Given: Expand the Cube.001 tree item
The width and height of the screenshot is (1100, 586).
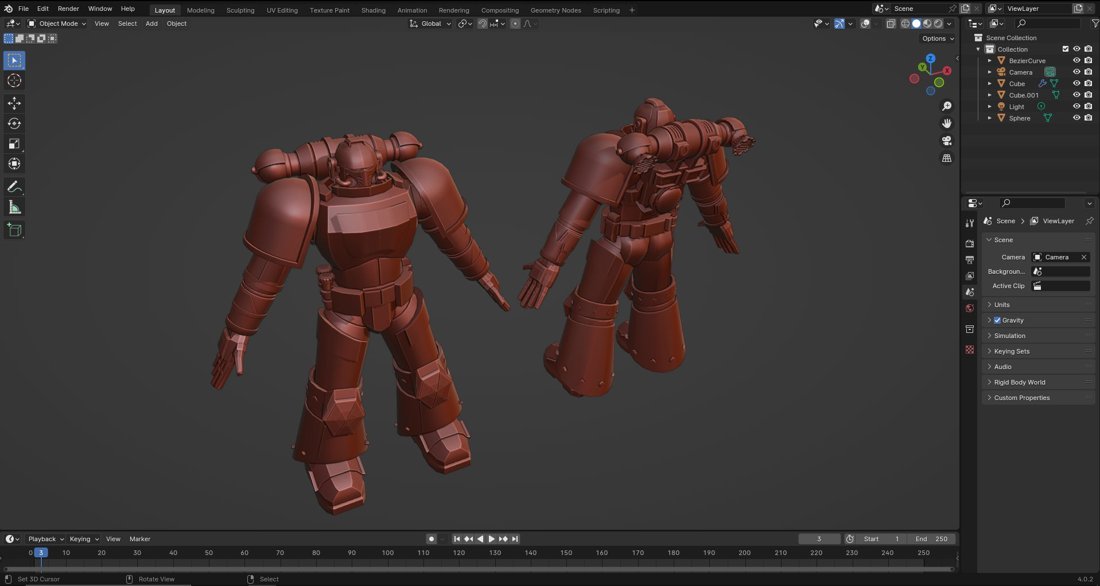Looking at the screenshot, I should (989, 95).
